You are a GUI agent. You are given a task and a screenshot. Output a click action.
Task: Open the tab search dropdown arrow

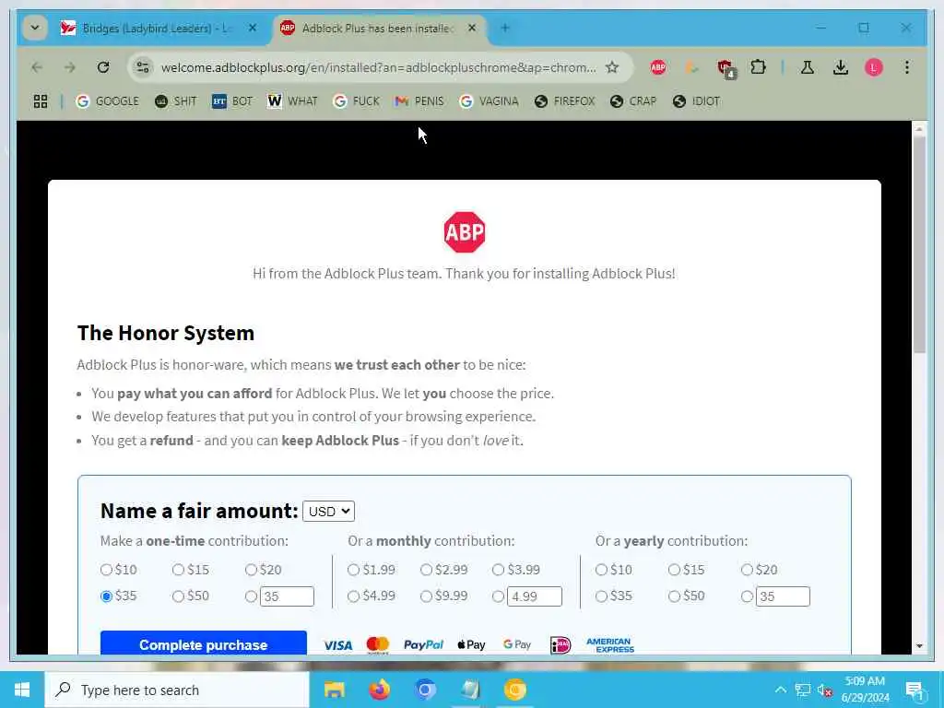click(x=35, y=28)
